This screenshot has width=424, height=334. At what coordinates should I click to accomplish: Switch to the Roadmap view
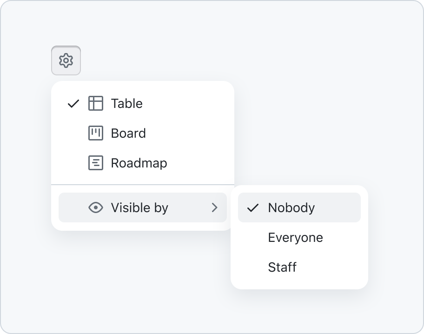pos(143,163)
